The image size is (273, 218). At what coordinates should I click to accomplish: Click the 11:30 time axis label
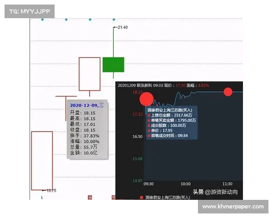(x=227, y=184)
